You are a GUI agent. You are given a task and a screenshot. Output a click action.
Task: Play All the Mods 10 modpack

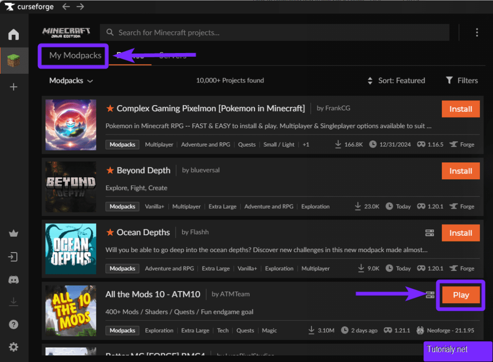pos(461,295)
